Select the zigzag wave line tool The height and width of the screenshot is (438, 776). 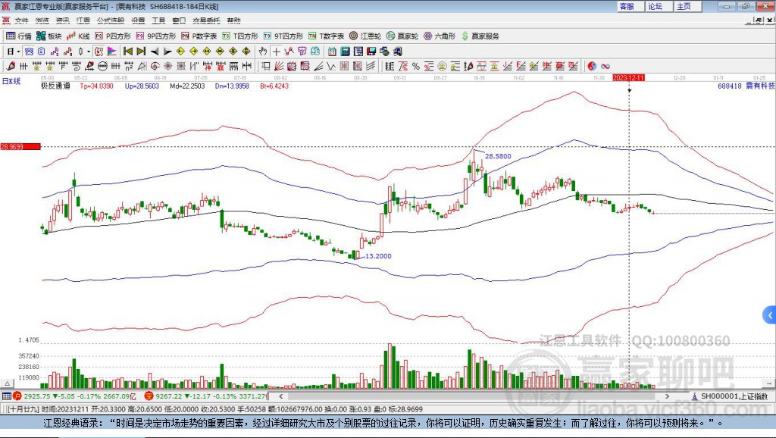[x=331, y=67]
